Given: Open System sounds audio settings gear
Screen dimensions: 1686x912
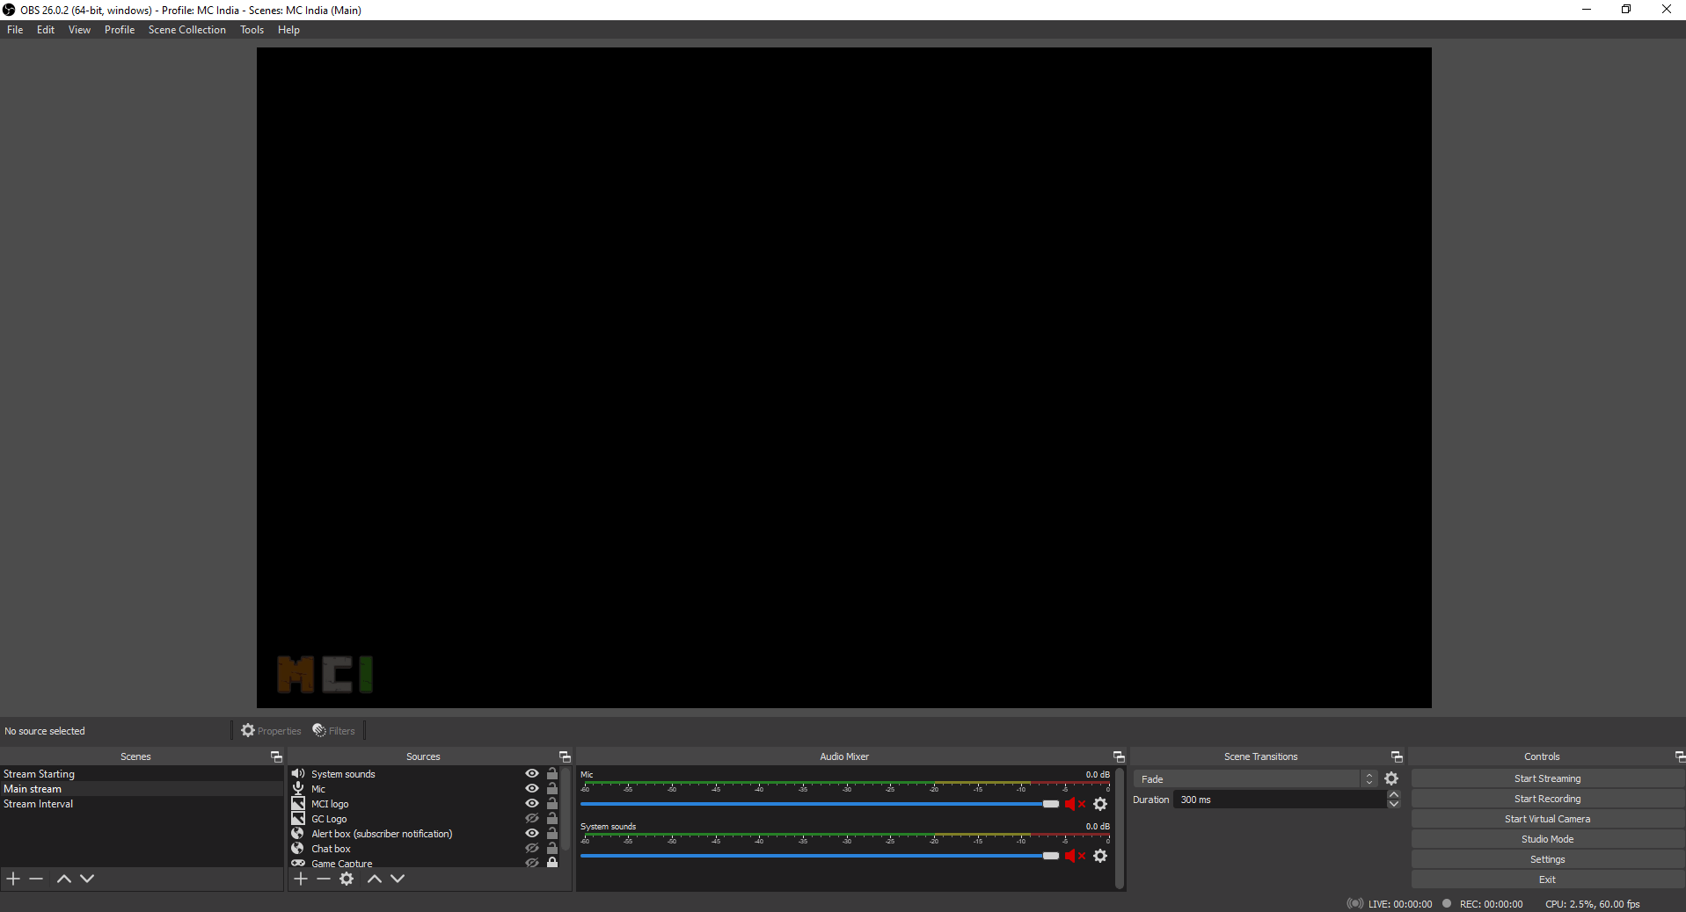Looking at the screenshot, I should click(1100, 856).
